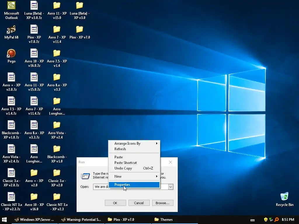Choose Paste from the context menu
The height and width of the screenshot is (224, 299).
(x=134, y=157)
